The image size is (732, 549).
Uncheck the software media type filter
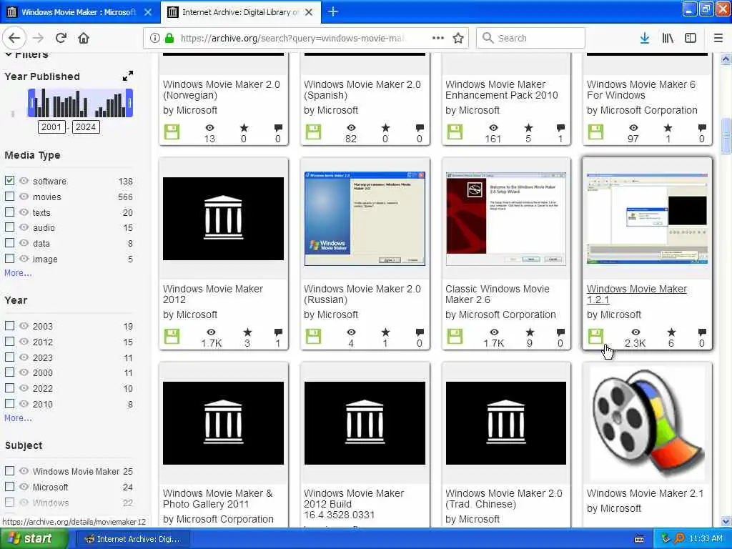[9, 180]
